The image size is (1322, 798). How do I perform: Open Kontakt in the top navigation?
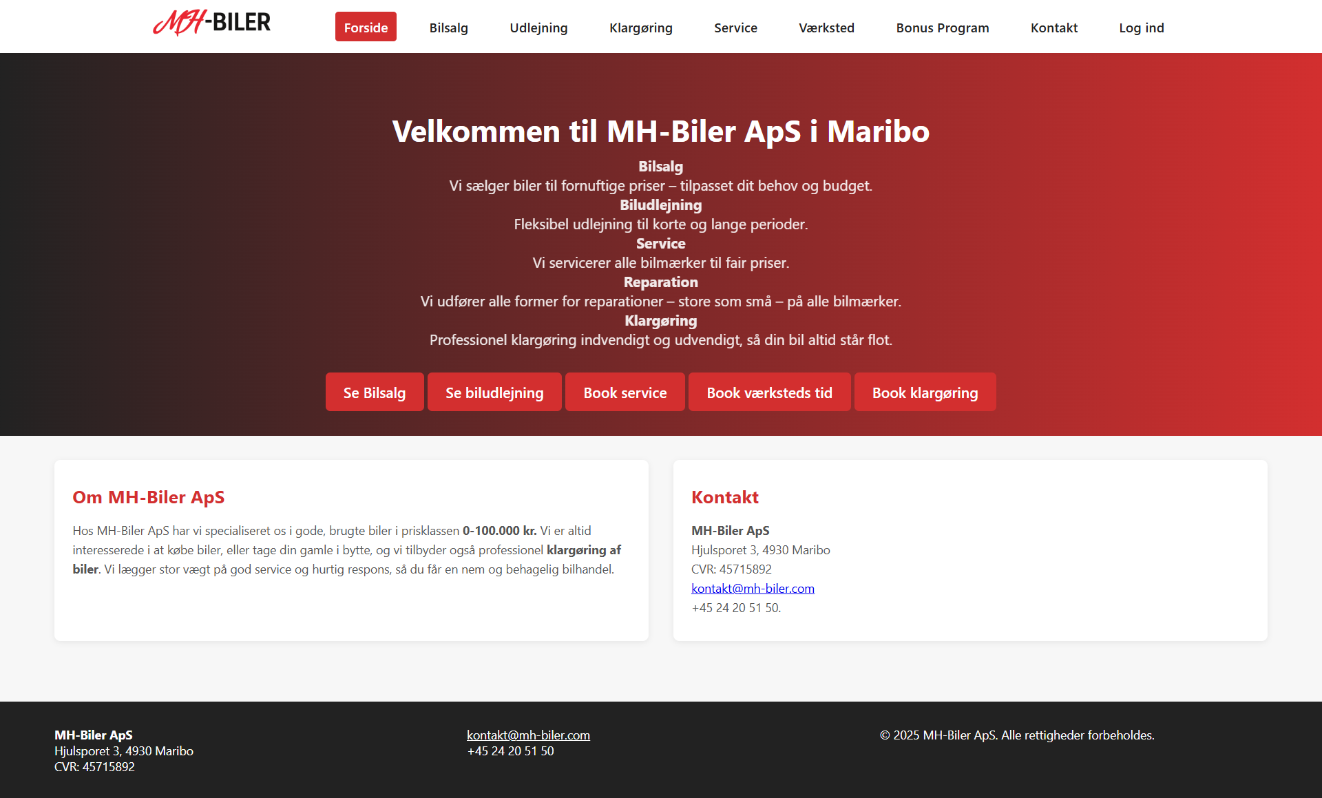click(1053, 28)
